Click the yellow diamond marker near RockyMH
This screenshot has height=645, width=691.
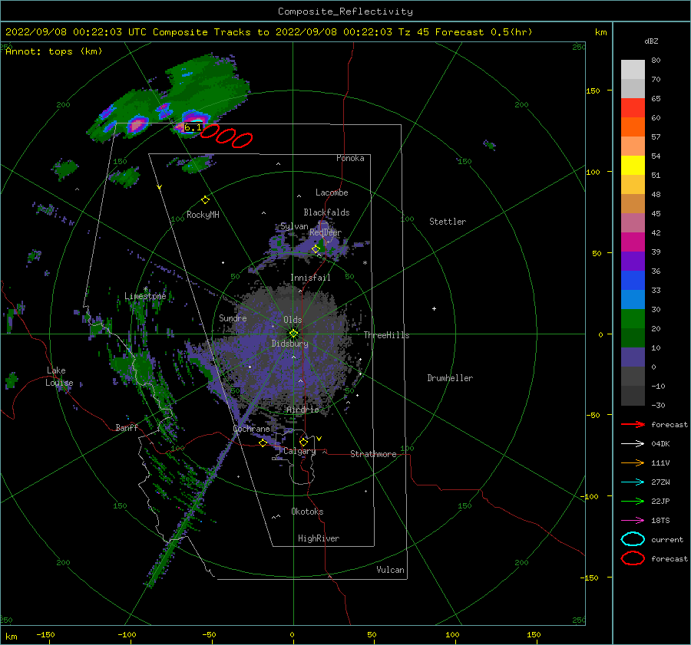click(205, 200)
